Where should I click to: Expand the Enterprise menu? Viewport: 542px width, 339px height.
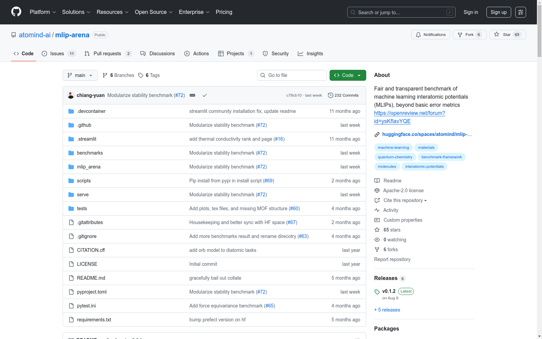tap(194, 12)
